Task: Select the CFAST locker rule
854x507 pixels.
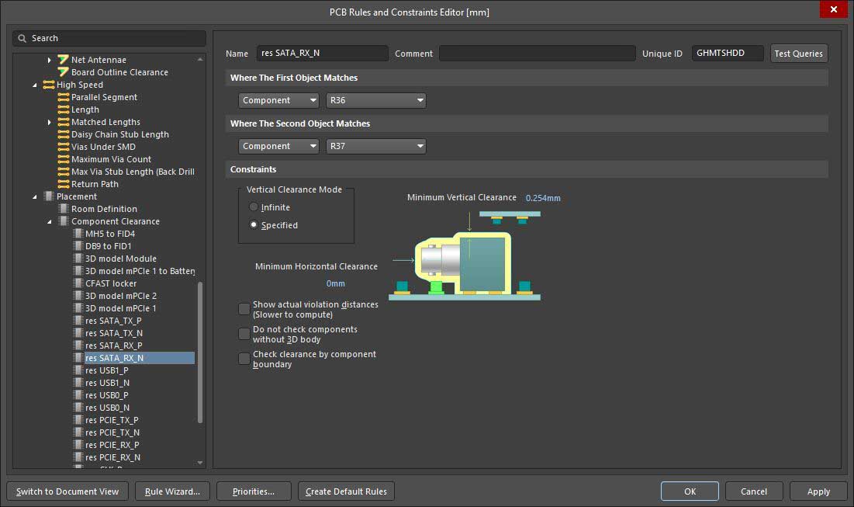Action: point(110,283)
